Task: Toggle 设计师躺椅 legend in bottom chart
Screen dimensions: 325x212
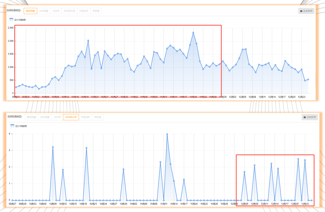Action: pos(19,126)
